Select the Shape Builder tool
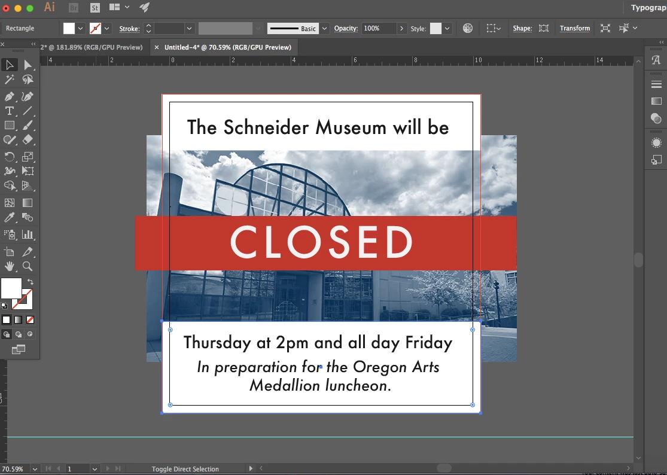The image size is (667, 475). pyautogui.click(x=10, y=185)
